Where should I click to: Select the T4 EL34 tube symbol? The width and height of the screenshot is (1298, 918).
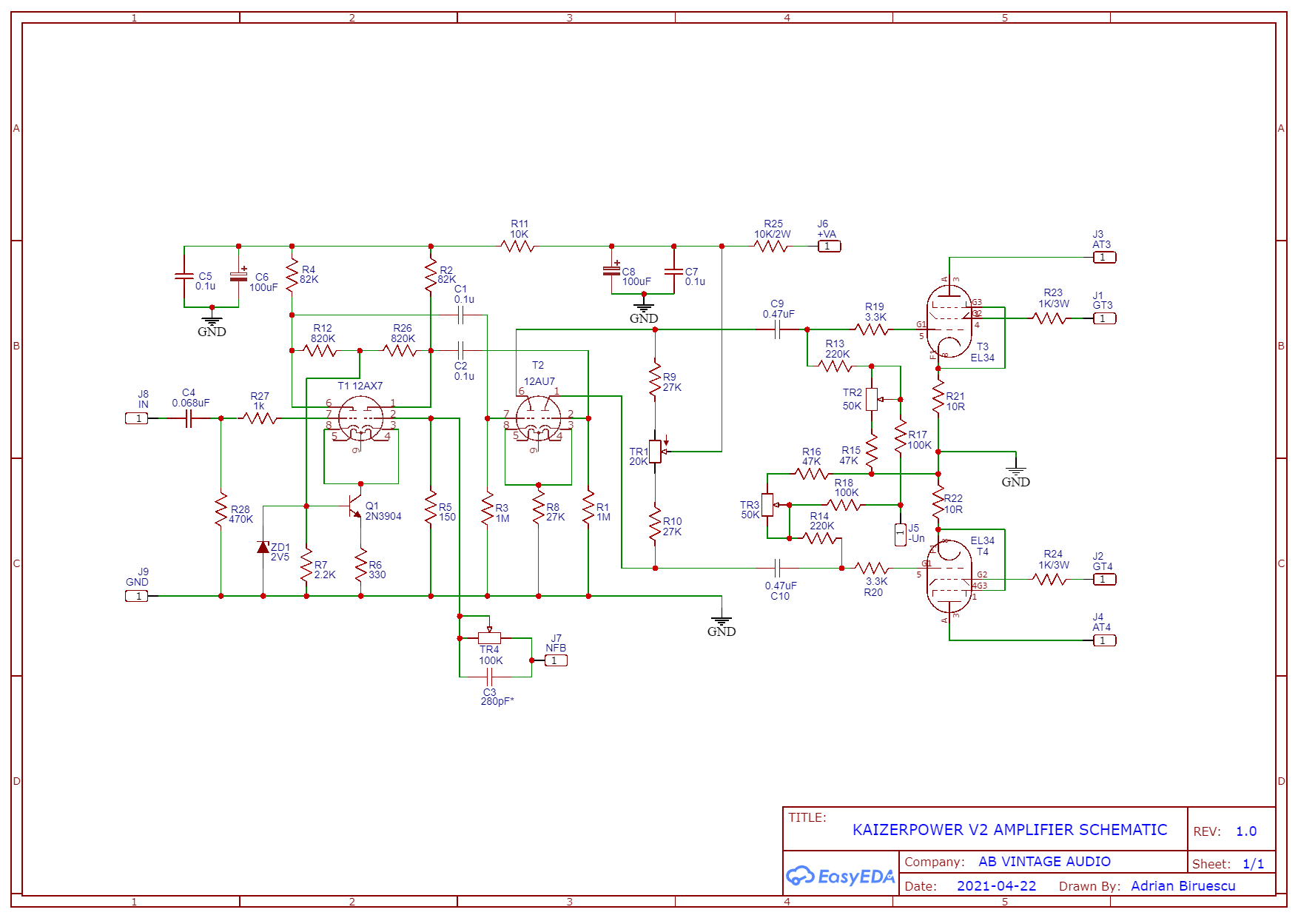coord(949,577)
